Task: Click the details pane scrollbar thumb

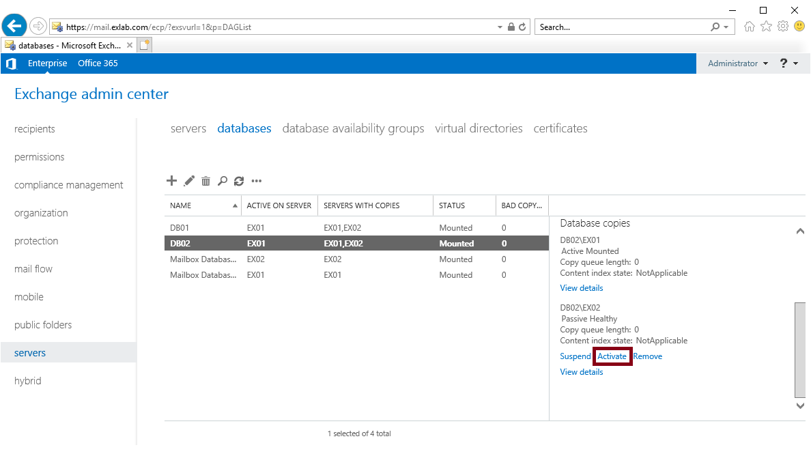Action: point(800,350)
